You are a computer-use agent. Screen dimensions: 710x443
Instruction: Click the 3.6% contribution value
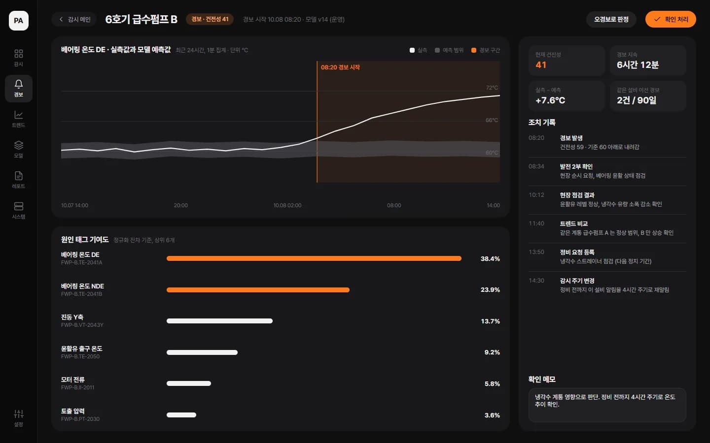click(x=492, y=415)
